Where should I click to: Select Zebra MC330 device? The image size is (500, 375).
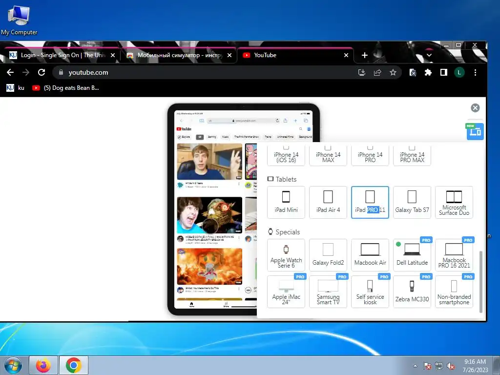pos(412,292)
